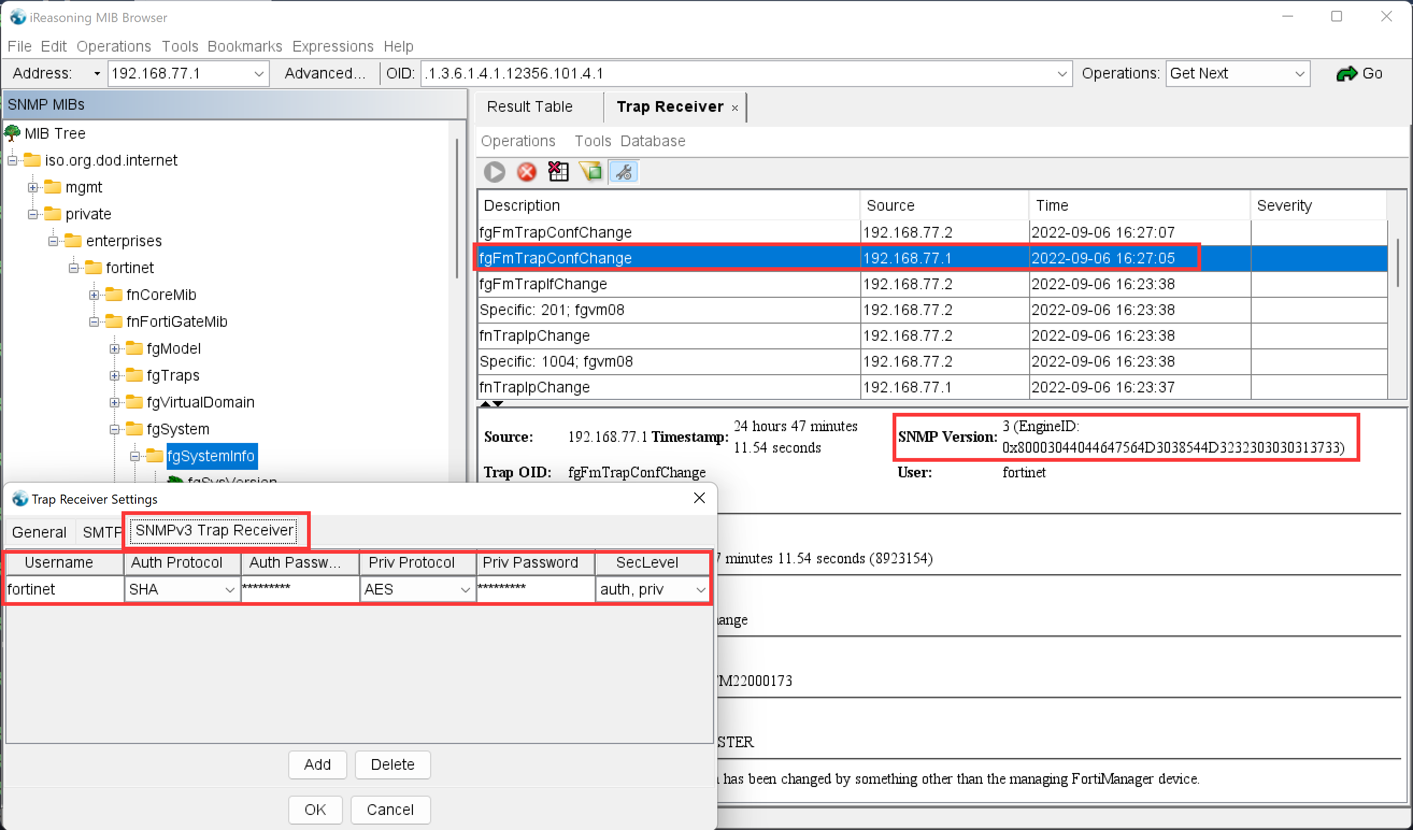Viewport: 1413px width, 830px height.
Task: Click the trap filter funnel icon
Action: coord(590,172)
